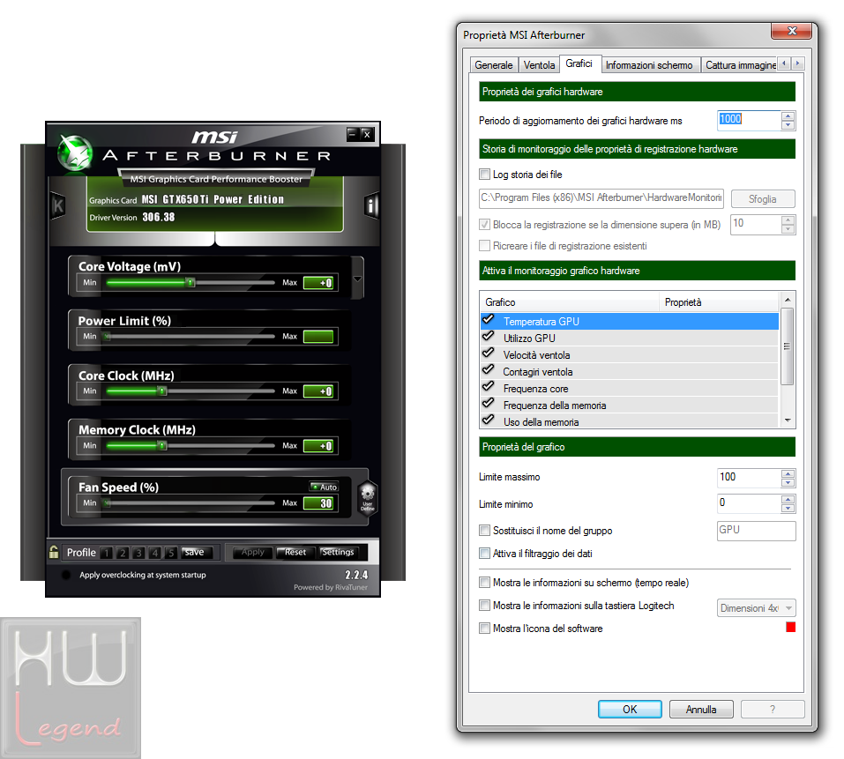
Task: Toggle apply overclocking at system startup
Action: coord(66,575)
